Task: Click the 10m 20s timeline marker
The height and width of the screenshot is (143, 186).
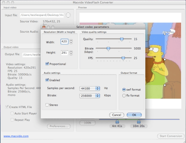Action: 139,122
